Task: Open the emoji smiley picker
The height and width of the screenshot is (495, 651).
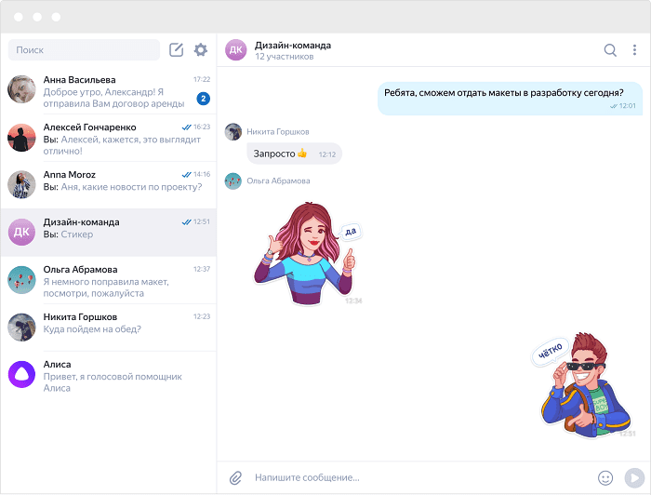Action: [605, 477]
